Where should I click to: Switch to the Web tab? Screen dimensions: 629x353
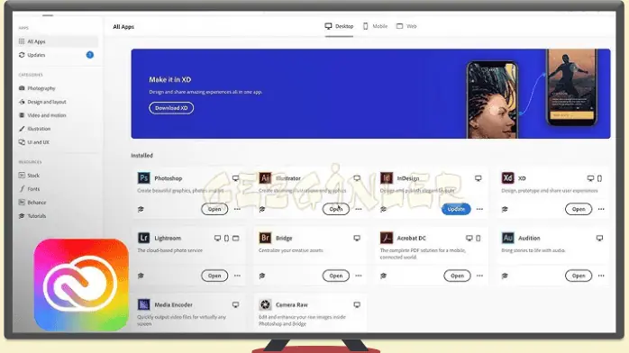pyautogui.click(x=406, y=26)
